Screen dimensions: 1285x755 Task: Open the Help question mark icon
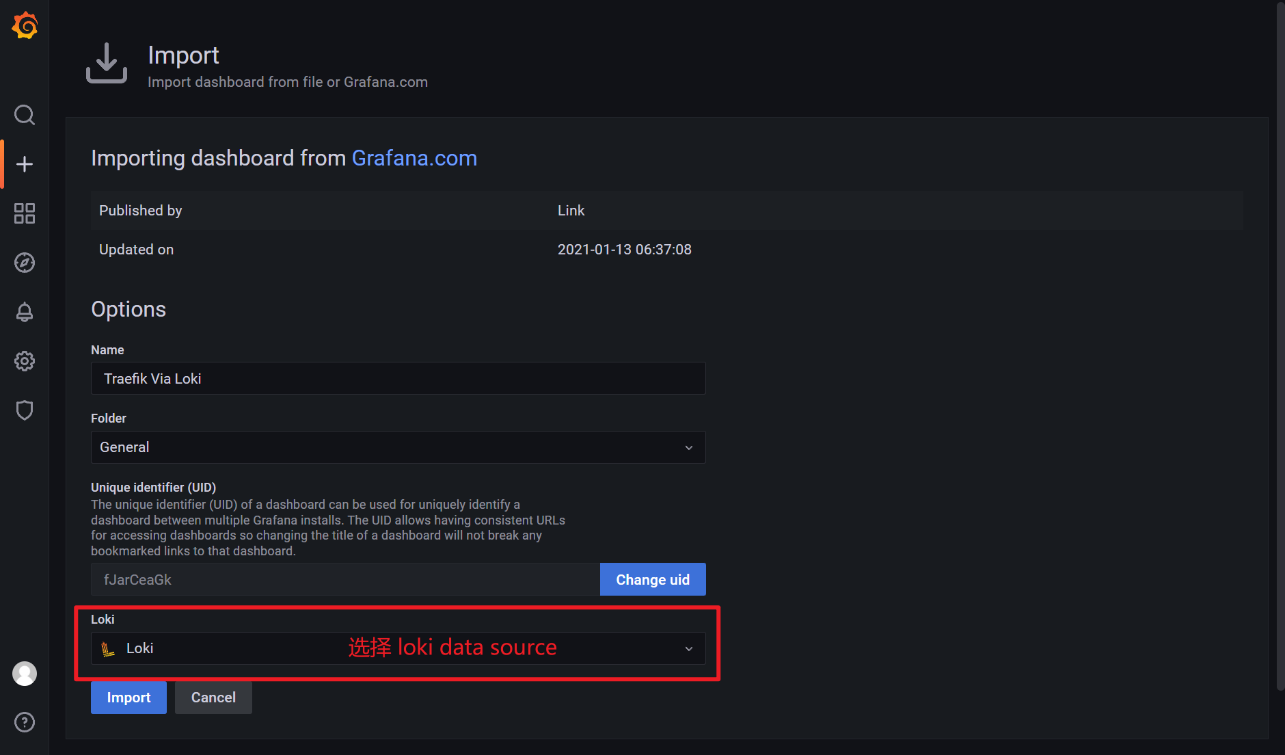(25, 722)
